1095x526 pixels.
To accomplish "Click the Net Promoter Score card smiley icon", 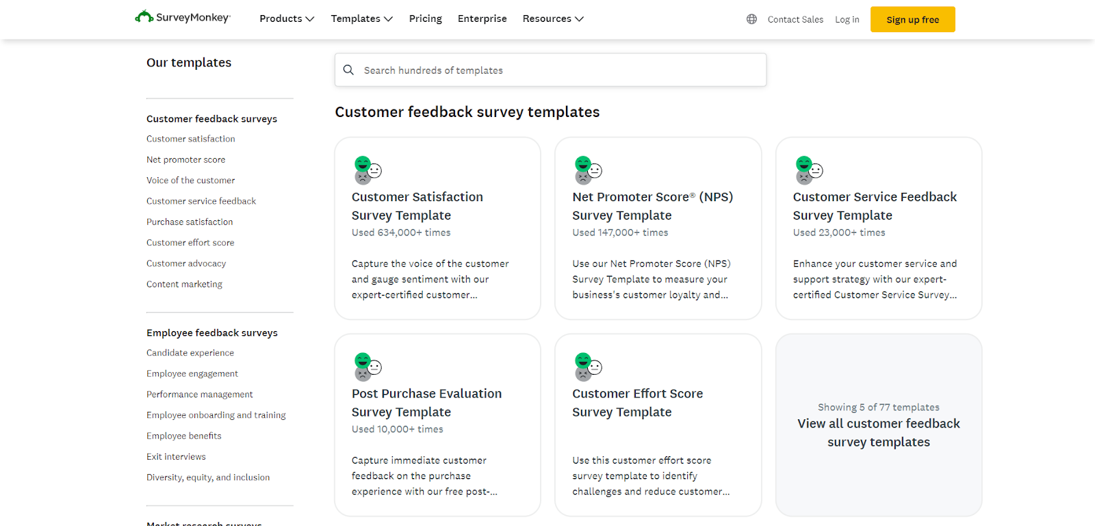I will [x=588, y=170].
